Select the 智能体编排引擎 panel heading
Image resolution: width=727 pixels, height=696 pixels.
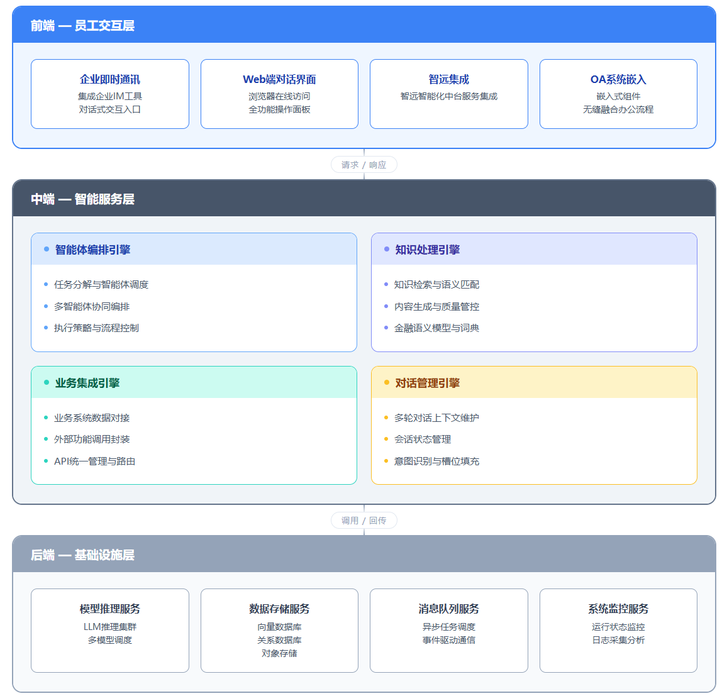[92, 250]
